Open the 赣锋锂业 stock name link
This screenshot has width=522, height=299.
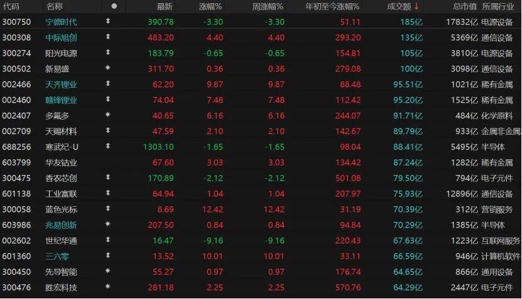[x=62, y=100]
